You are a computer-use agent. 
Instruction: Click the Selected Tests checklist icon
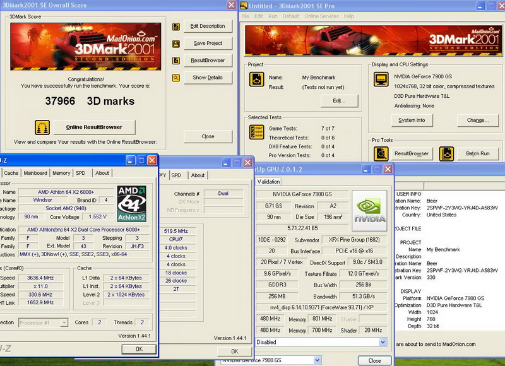[x=257, y=132]
